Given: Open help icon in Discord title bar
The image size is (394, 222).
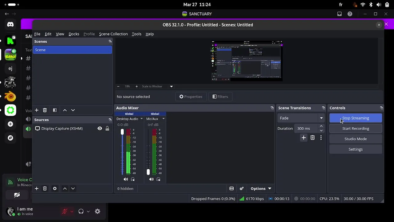Looking at the screenshot, I should (x=350, y=14).
